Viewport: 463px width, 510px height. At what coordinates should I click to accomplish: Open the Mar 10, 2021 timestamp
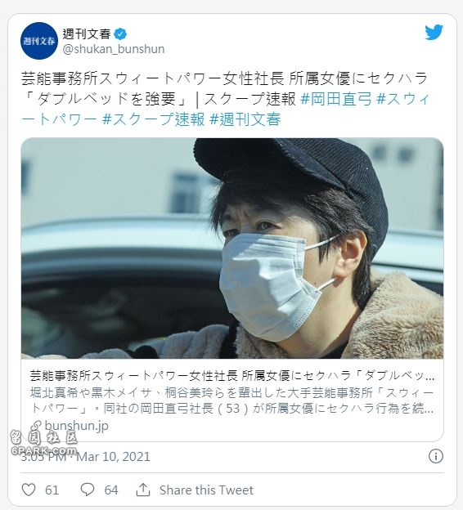(x=113, y=457)
